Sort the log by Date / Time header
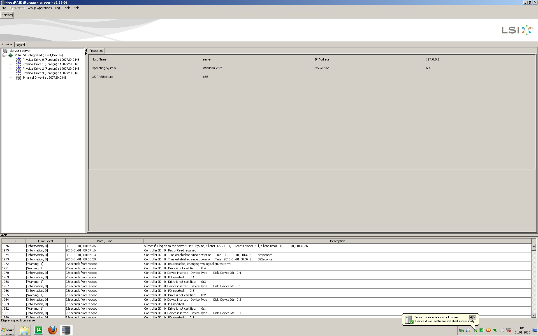Viewport: 538px width, 336px height. tap(105, 241)
